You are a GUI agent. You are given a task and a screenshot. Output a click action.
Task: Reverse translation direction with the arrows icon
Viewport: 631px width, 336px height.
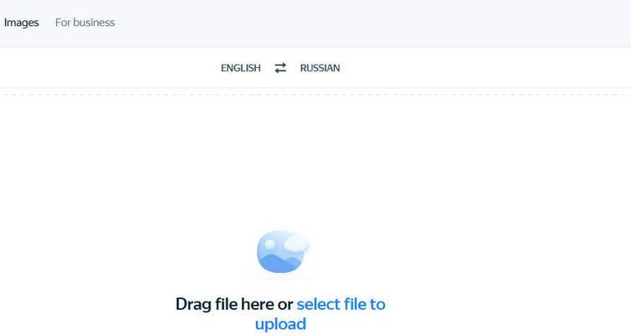point(280,68)
